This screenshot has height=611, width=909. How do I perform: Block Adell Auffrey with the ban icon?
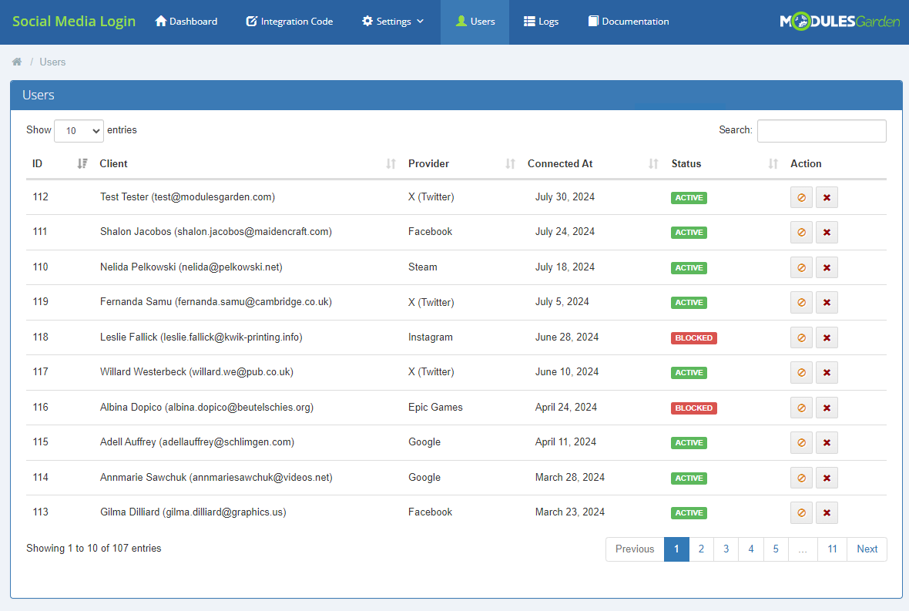(801, 443)
